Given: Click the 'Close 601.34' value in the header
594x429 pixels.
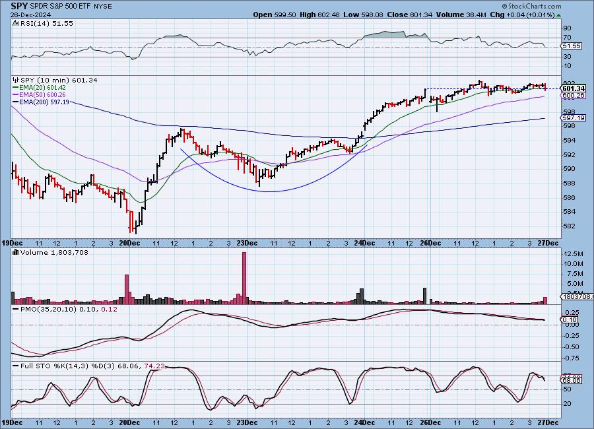Looking at the screenshot, I should point(410,15).
